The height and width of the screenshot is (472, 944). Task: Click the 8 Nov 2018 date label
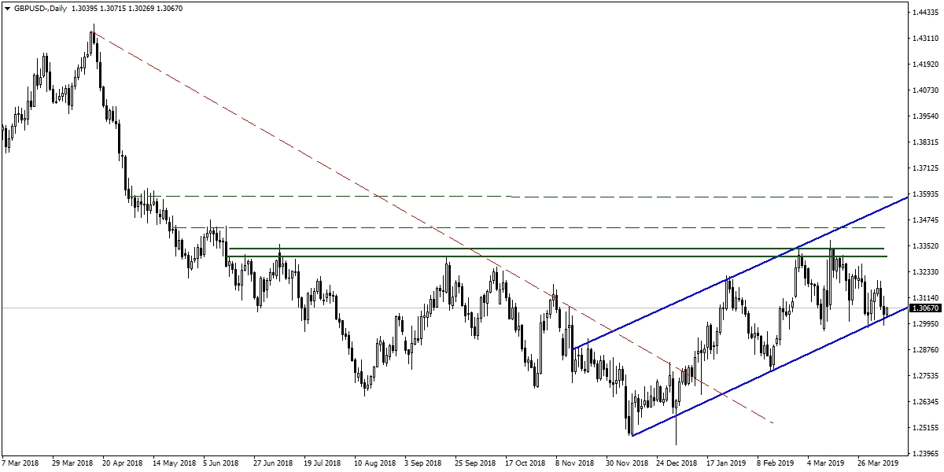pyautogui.click(x=575, y=464)
